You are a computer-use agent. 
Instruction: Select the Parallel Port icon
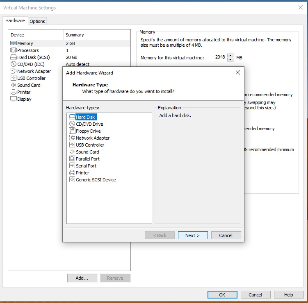point(72,158)
